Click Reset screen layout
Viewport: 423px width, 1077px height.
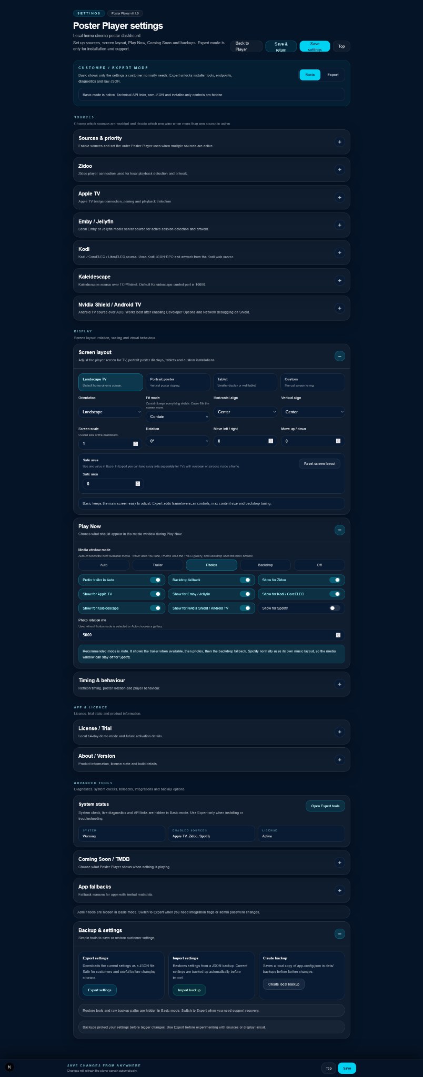pyautogui.click(x=319, y=463)
